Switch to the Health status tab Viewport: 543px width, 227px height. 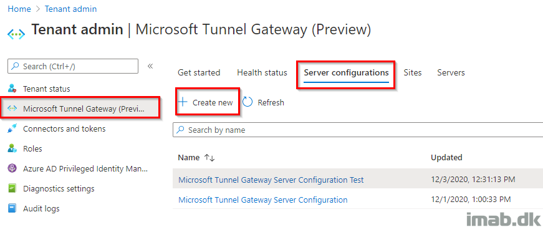click(262, 73)
